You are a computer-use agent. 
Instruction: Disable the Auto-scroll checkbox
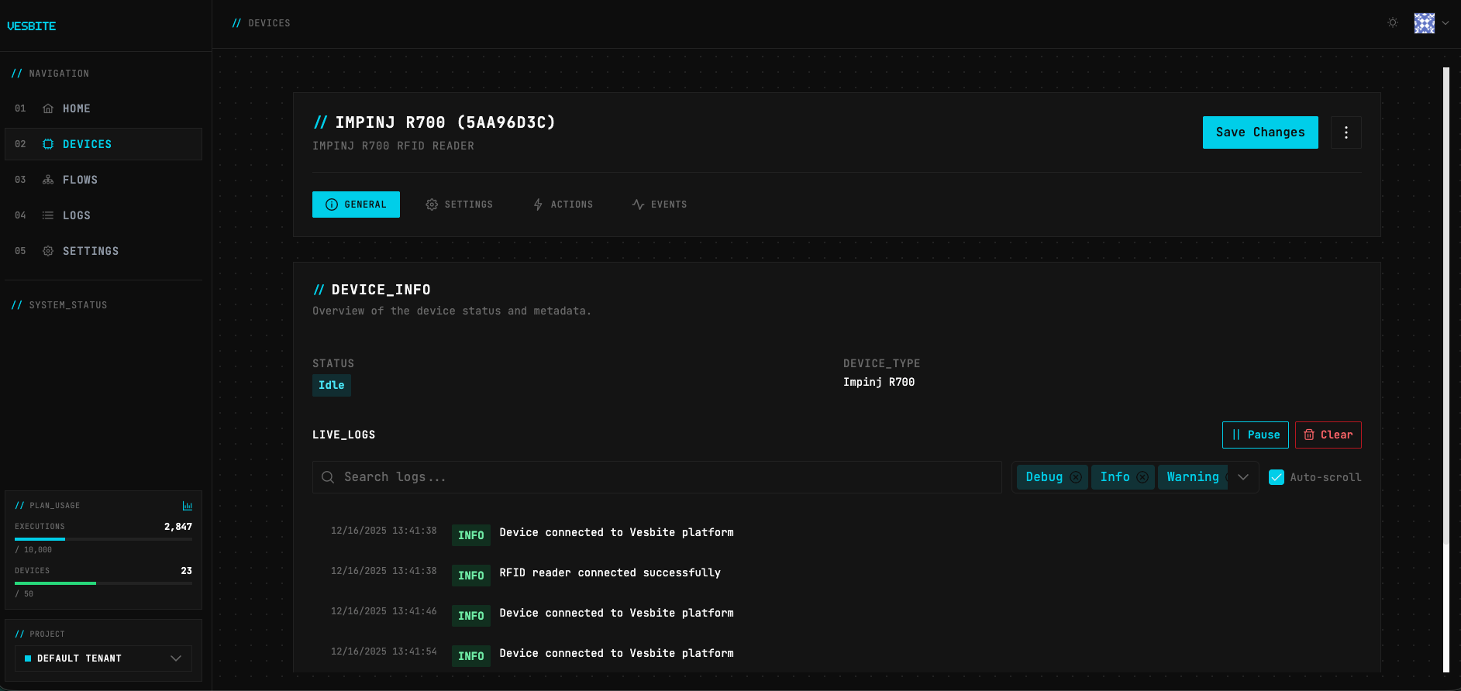[x=1277, y=477]
